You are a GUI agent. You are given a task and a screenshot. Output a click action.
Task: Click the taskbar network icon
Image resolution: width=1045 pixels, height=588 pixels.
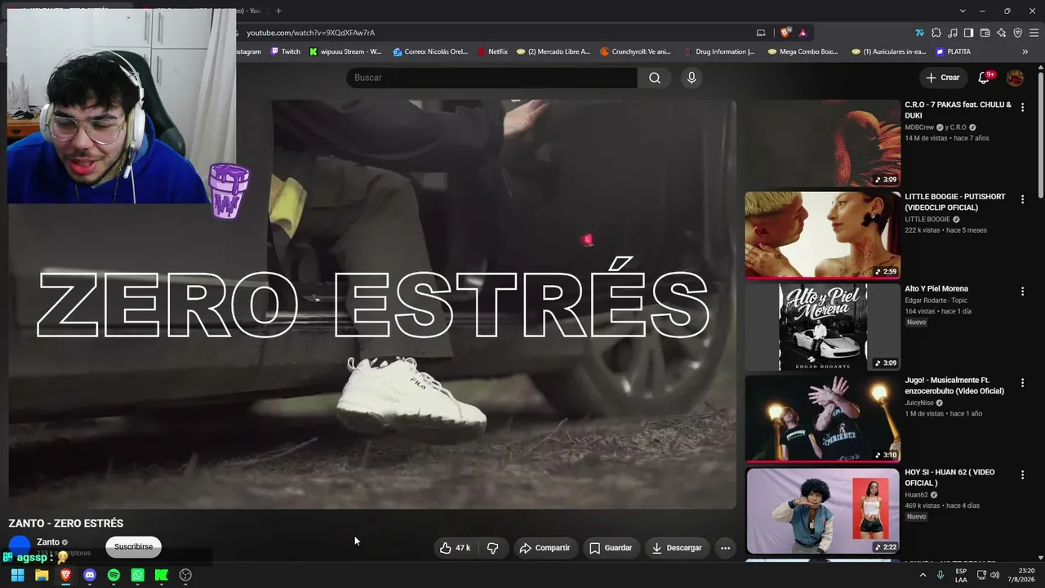tap(981, 575)
